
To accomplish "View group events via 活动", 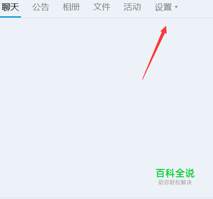I will pos(132,7).
